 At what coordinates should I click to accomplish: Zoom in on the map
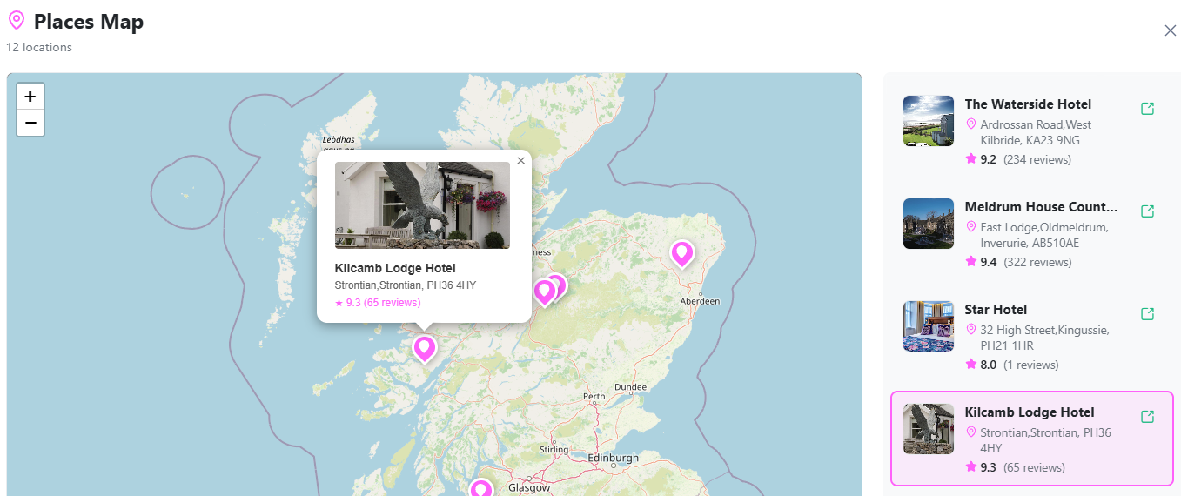[30, 97]
